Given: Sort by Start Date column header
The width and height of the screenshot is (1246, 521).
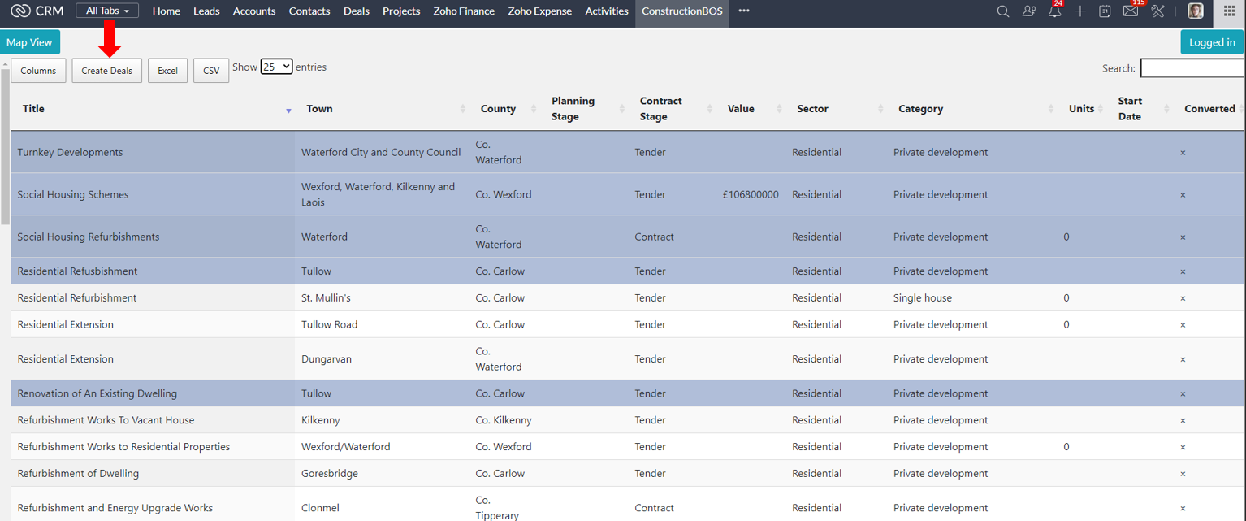Looking at the screenshot, I should click(1140, 109).
